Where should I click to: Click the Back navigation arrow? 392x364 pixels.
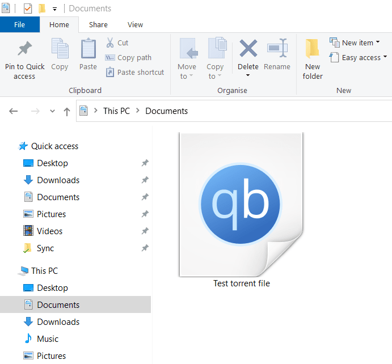click(13, 111)
